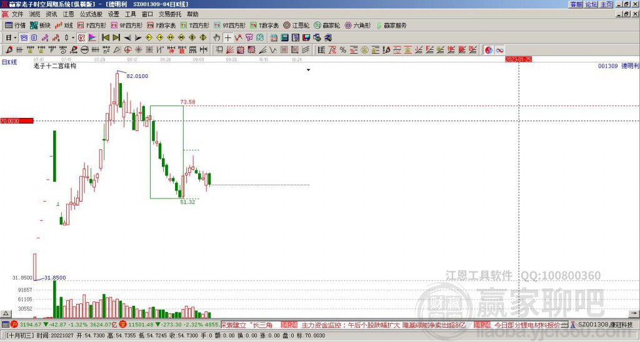640x342 pixels.
Task: Expand the 日 period dropdown
Action: click(x=16, y=37)
